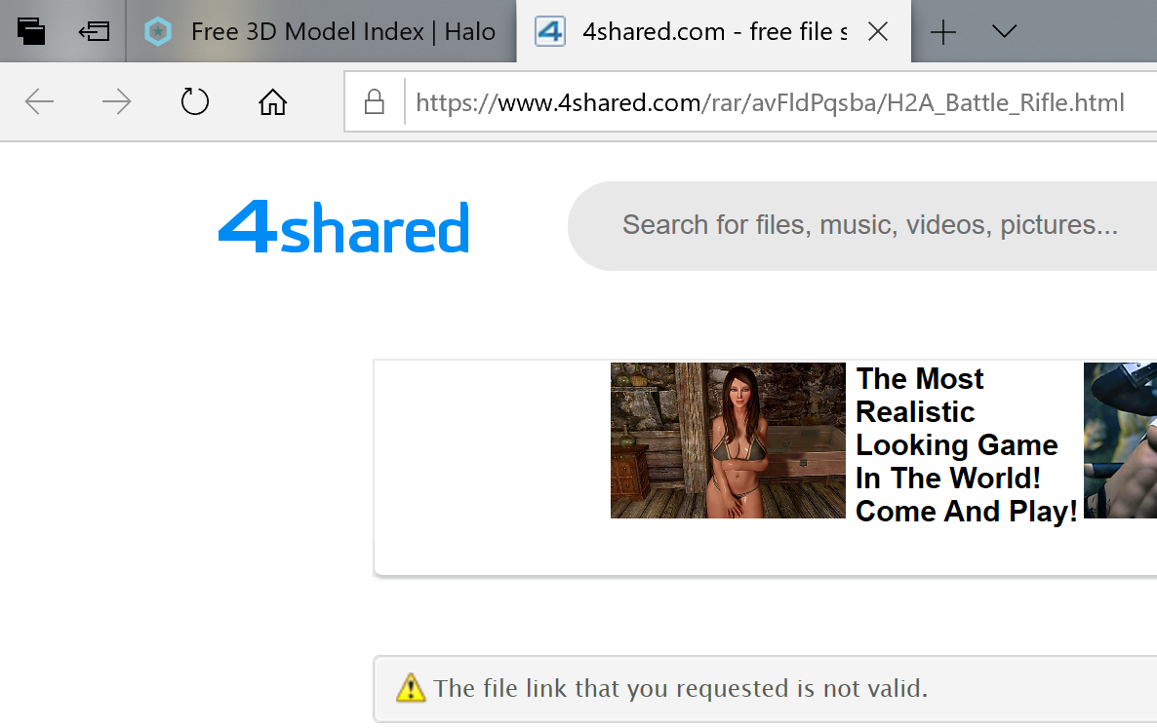The width and height of the screenshot is (1157, 728).
Task: Select the 4shared.com browser tab
Action: click(x=713, y=32)
